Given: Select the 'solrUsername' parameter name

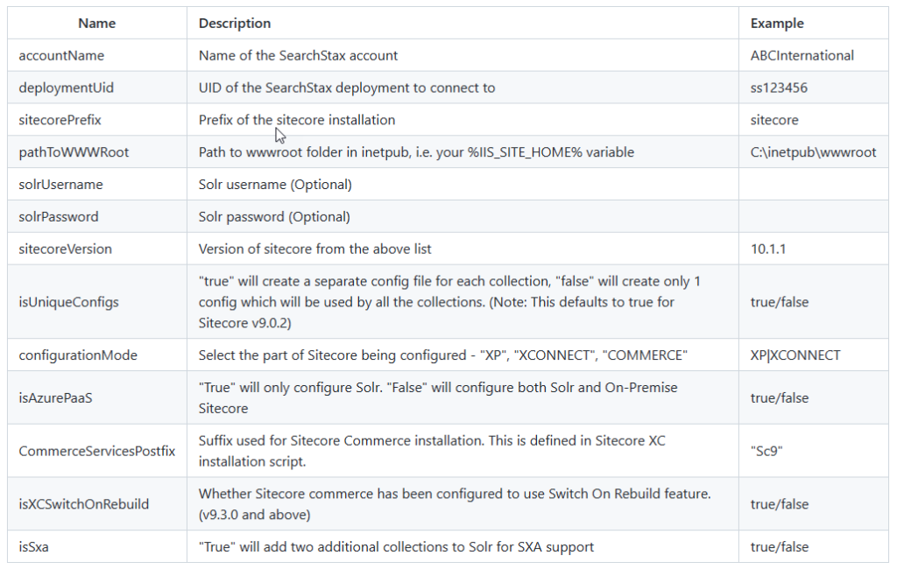Looking at the screenshot, I should 60,184.
